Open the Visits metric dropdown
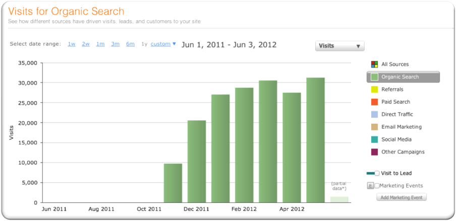The height and width of the screenshot is (221, 456). click(339, 46)
